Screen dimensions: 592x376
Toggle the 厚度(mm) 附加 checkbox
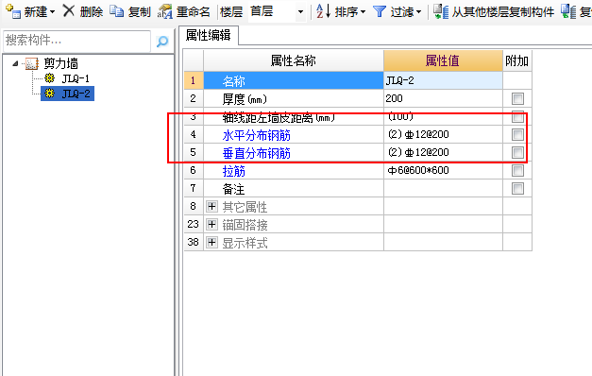click(x=517, y=99)
